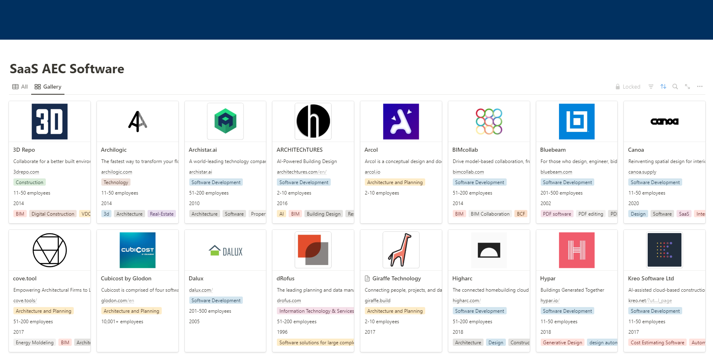Viewport: 713px width, 356px height.
Task: Click the AI tag on ARCHITEChTURES card
Action: click(282, 214)
